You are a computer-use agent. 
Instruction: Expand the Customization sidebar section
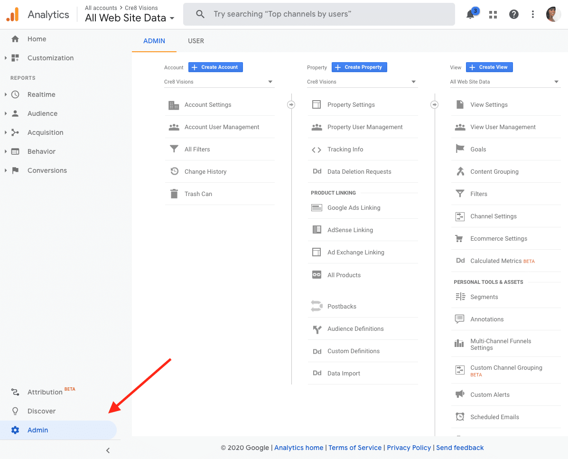coord(5,58)
